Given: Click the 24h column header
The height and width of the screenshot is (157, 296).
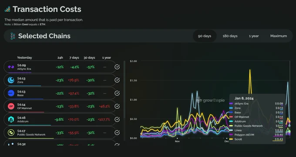Looking at the screenshot, I should coord(60,58).
